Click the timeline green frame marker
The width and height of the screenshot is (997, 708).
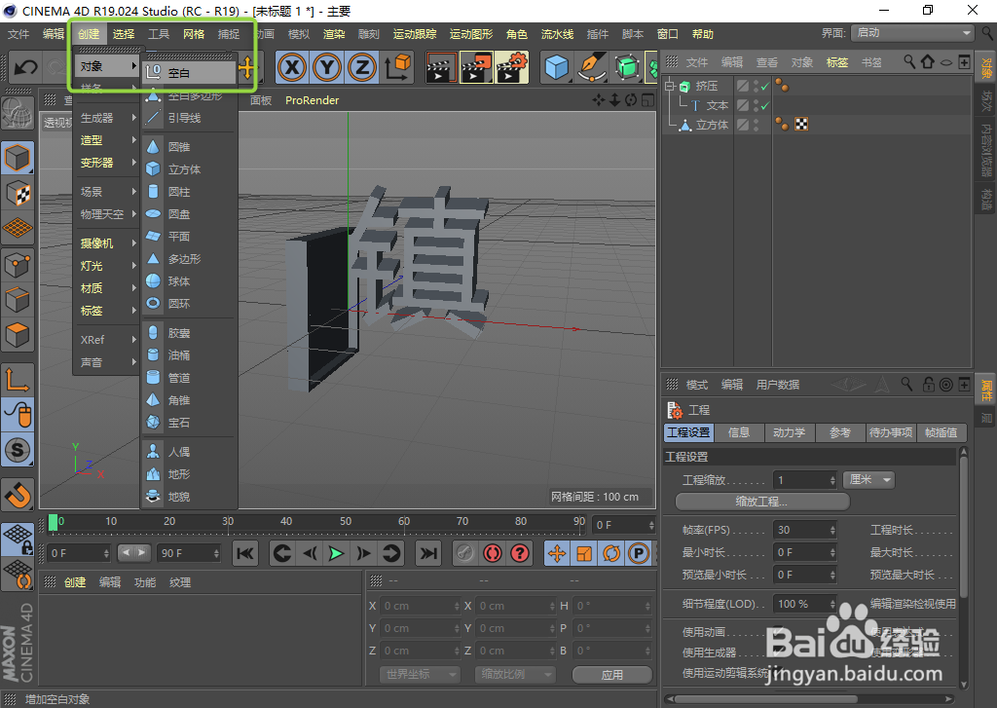point(53,522)
